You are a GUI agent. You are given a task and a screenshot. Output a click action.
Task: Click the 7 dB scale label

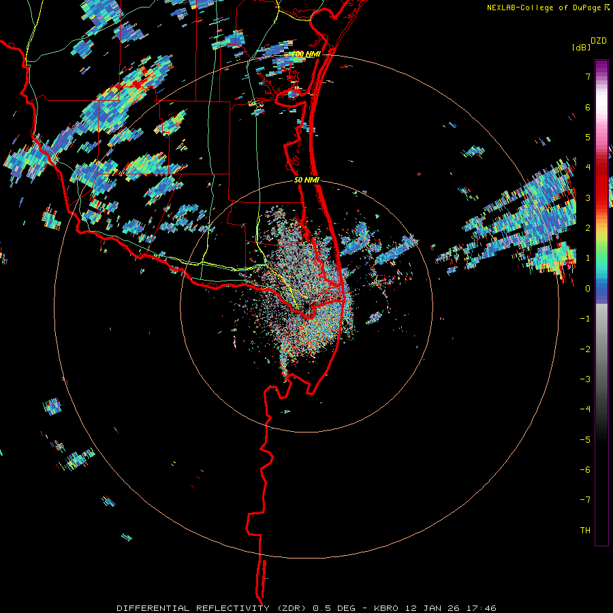(x=588, y=76)
